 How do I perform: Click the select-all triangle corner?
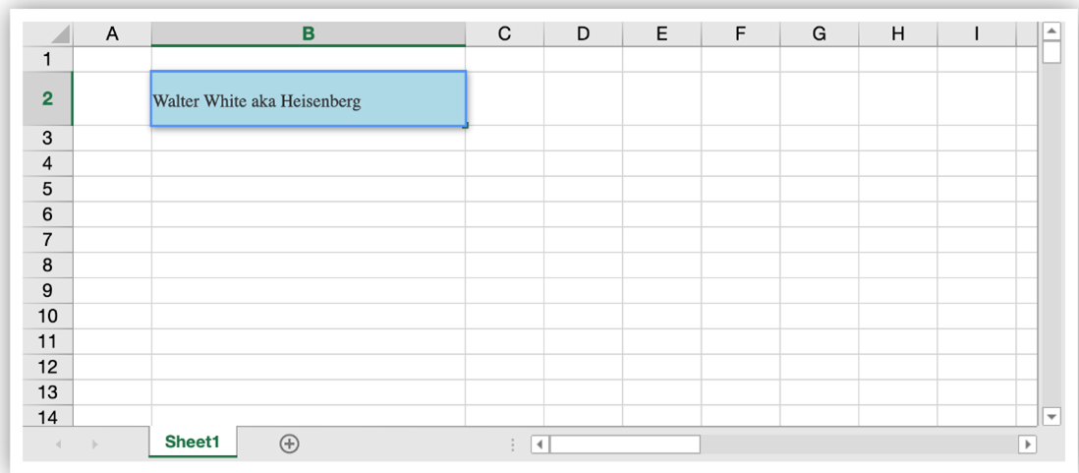coord(60,34)
